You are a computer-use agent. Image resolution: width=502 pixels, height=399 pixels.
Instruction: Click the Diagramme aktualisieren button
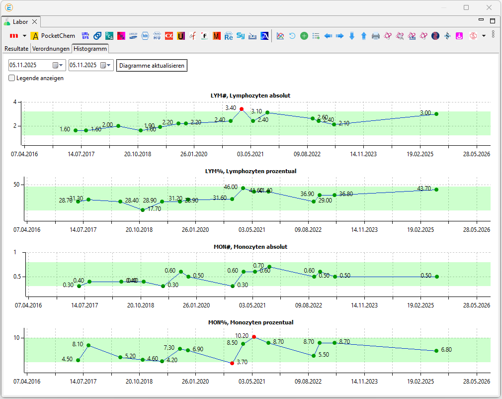pyautogui.click(x=152, y=66)
